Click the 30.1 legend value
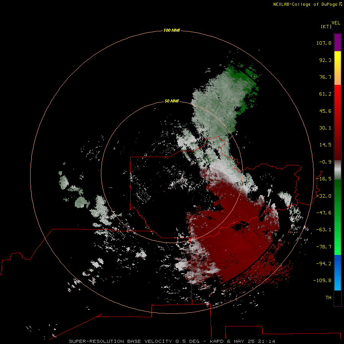This screenshot has height=344, width=344. coord(325,128)
